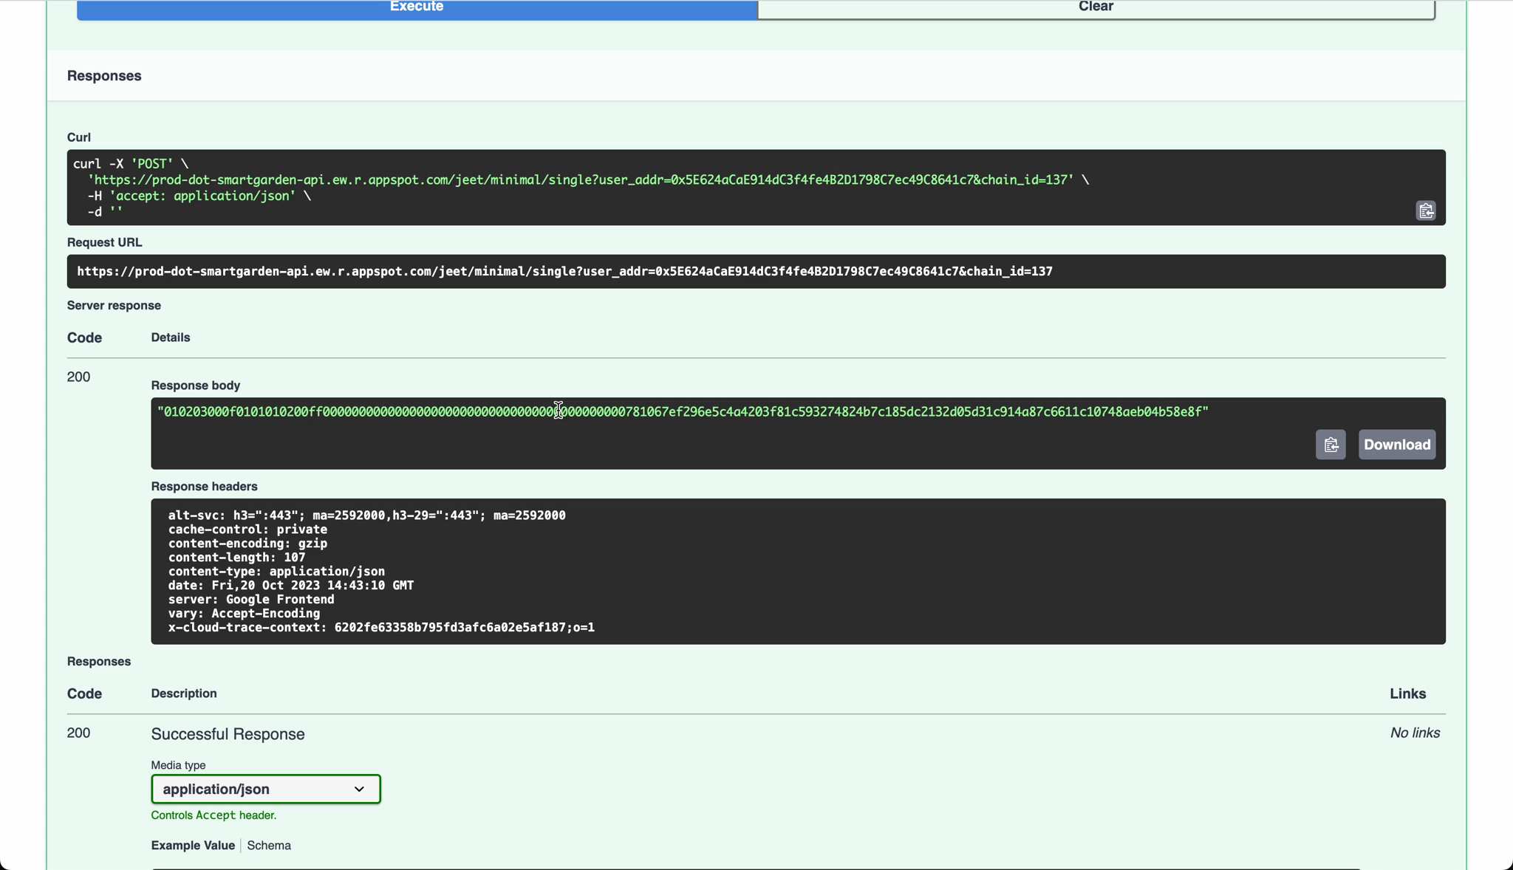The height and width of the screenshot is (870, 1513).
Task: Select the Example Value tab
Action: (193, 846)
